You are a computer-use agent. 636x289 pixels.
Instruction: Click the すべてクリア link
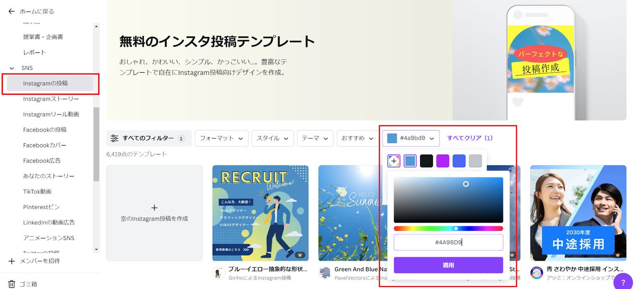point(469,138)
